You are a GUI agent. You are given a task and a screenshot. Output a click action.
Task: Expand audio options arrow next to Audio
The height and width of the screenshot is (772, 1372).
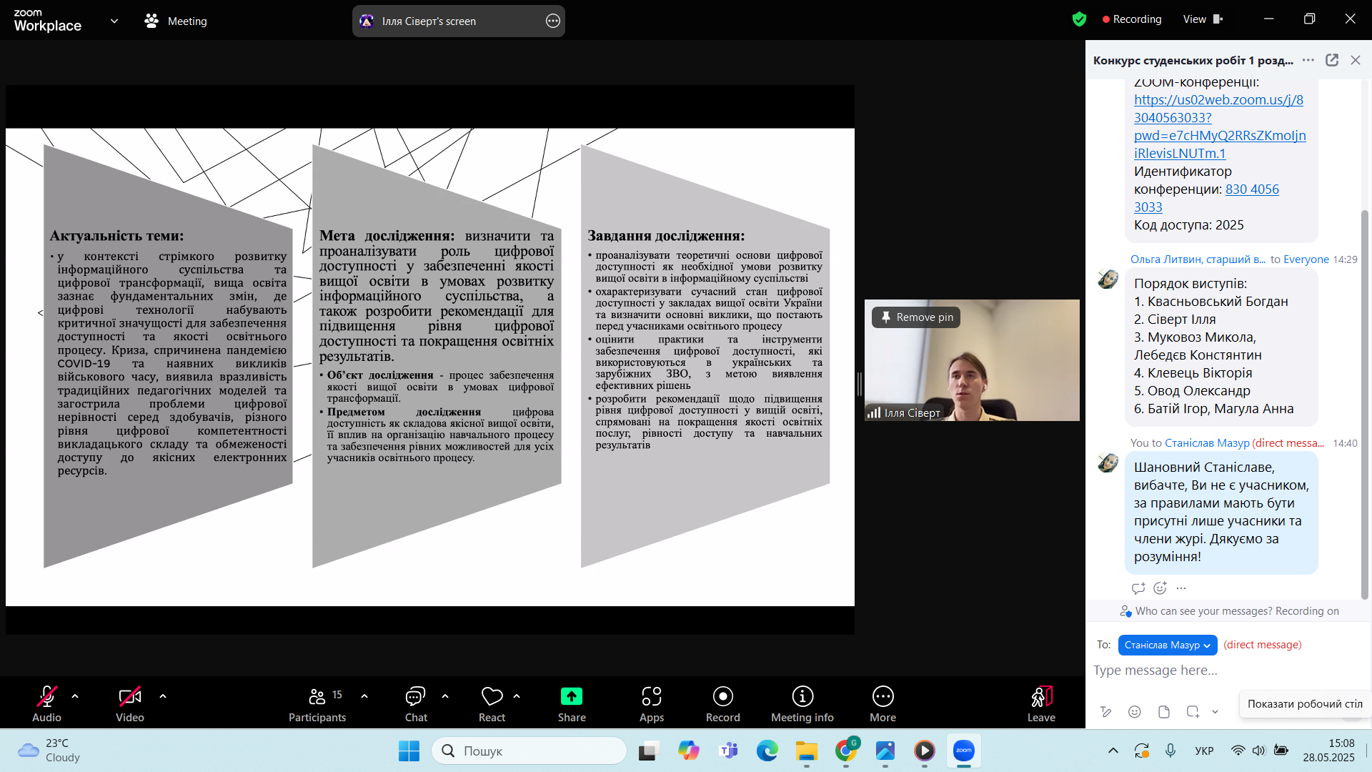(x=75, y=696)
